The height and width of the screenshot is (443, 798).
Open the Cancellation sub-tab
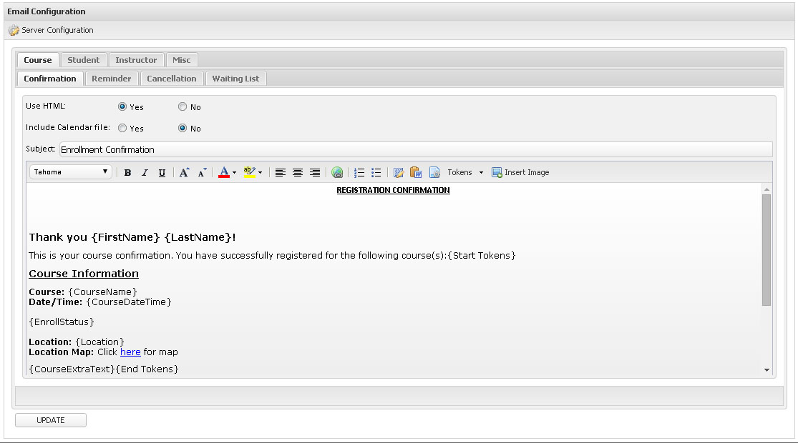(172, 79)
